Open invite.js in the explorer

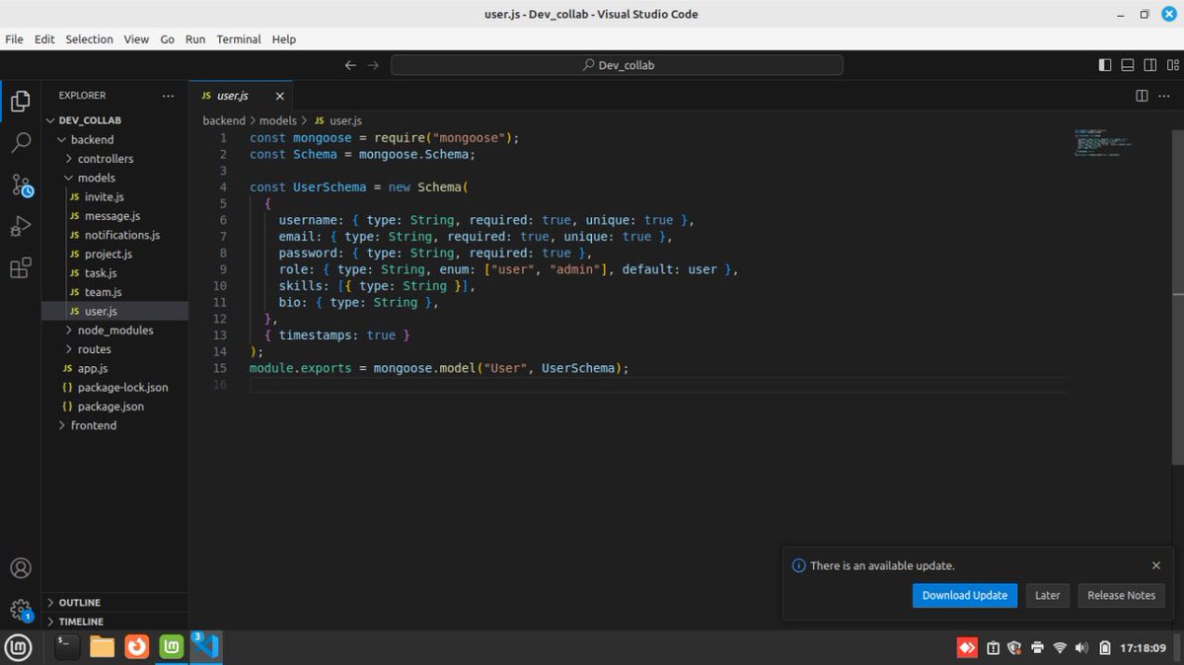[114, 196]
